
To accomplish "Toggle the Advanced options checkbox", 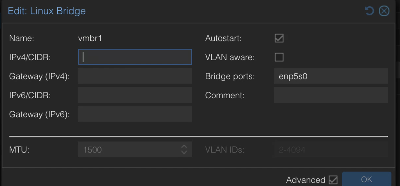I will (x=333, y=180).
